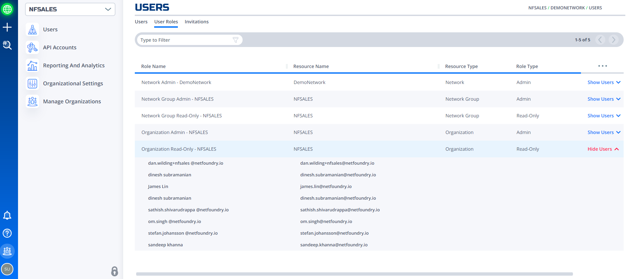Click the API Accounts icon
The height and width of the screenshot is (279, 628).
coord(32,48)
